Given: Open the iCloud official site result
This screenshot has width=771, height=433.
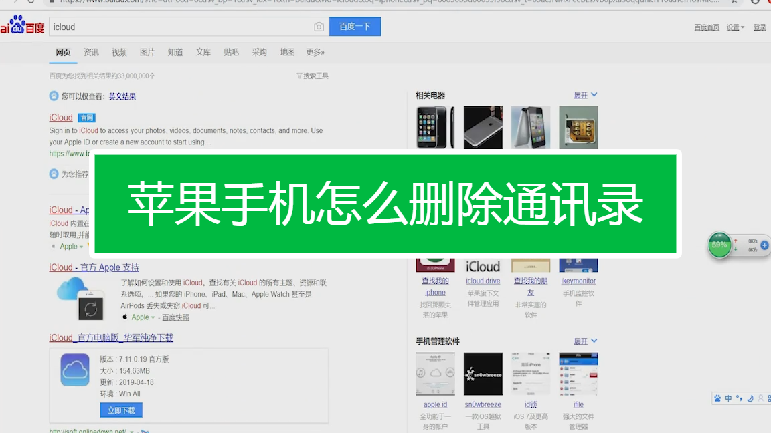Looking at the screenshot, I should [60, 118].
